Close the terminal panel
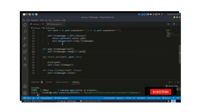The width and height of the screenshot is (199, 112). (178, 82)
